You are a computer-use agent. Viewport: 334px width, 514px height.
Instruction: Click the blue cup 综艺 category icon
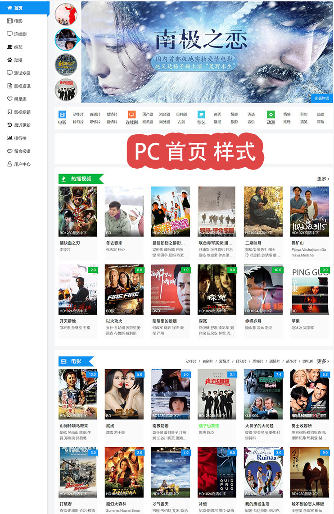pyautogui.click(x=201, y=115)
